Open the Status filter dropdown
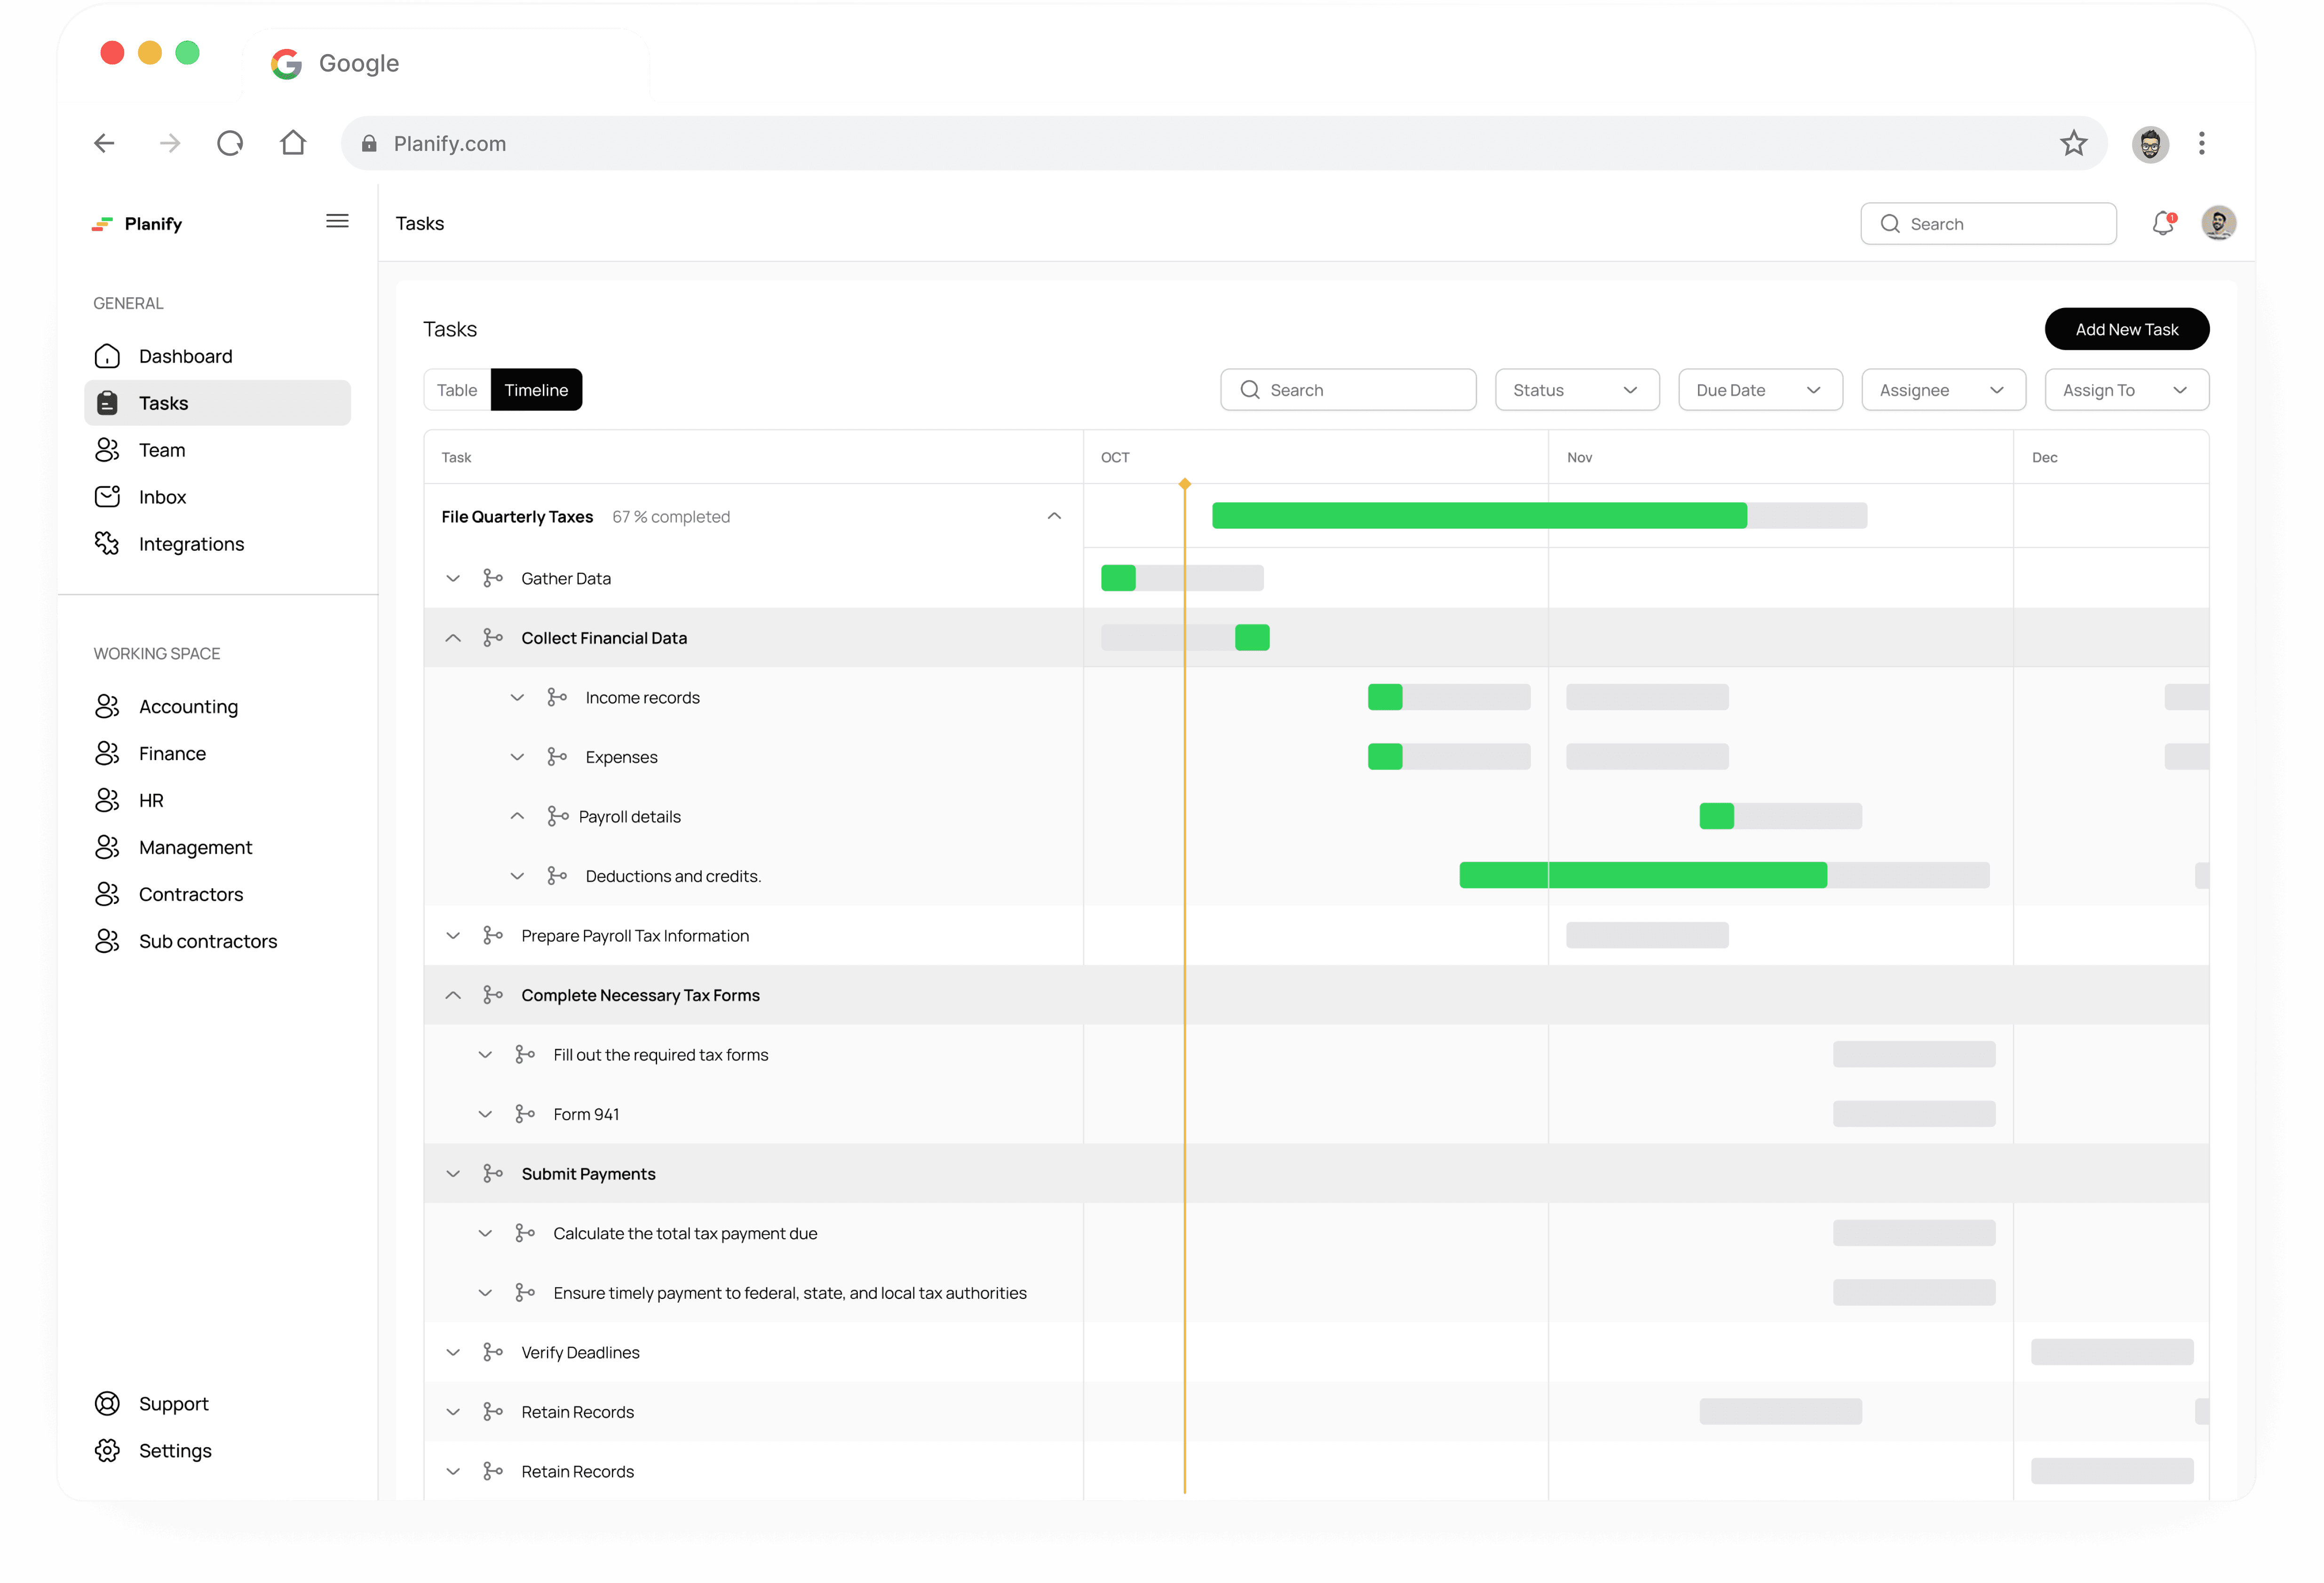 1576,390
